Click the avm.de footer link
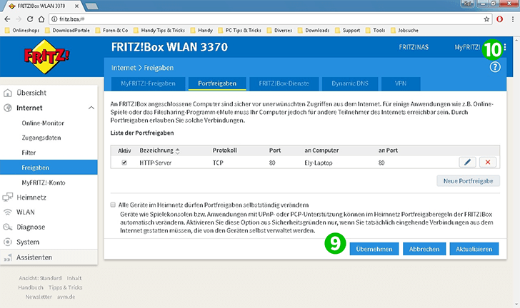Viewport: 520px width, 308px height. pos(66,297)
